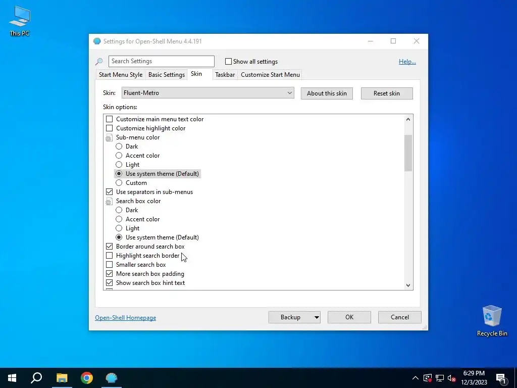Cancel the settings dialog

click(x=400, y=317)
